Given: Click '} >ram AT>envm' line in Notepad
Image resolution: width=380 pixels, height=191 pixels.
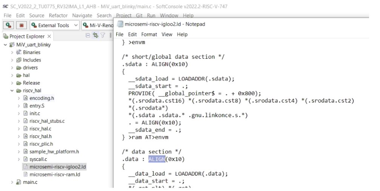Looking at the screenshot, I should (145, 137).
